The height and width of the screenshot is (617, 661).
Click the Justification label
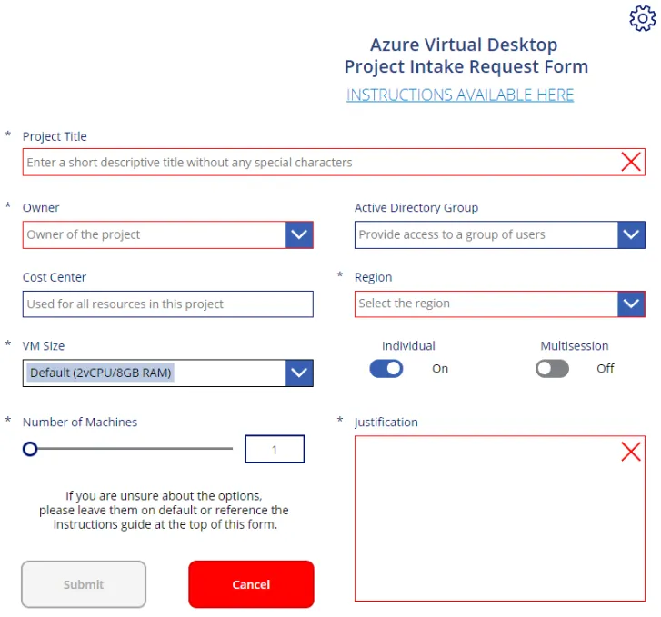tap(386, 423)
